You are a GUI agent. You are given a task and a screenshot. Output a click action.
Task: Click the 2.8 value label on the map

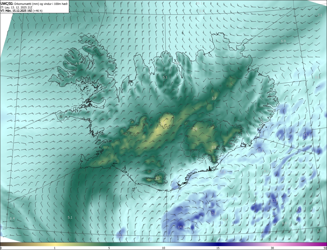pos(195,129)
